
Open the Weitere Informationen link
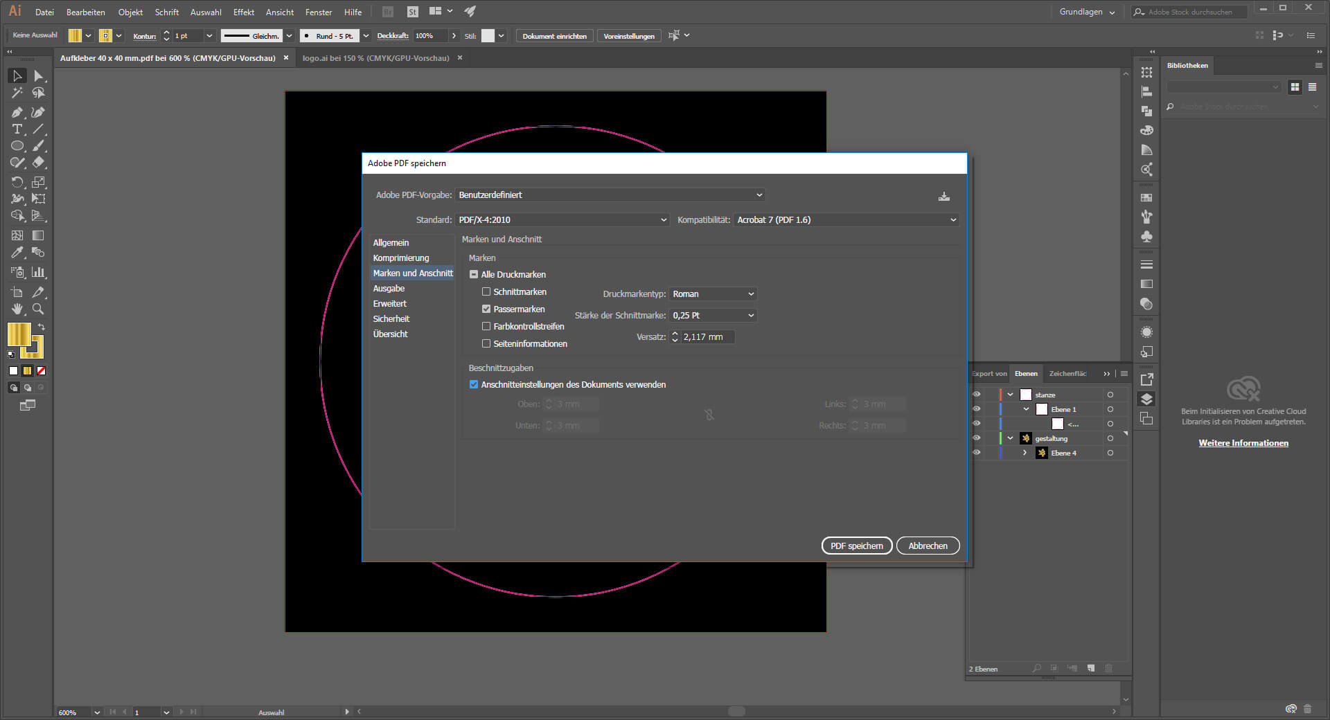[x=1243, y=443]
